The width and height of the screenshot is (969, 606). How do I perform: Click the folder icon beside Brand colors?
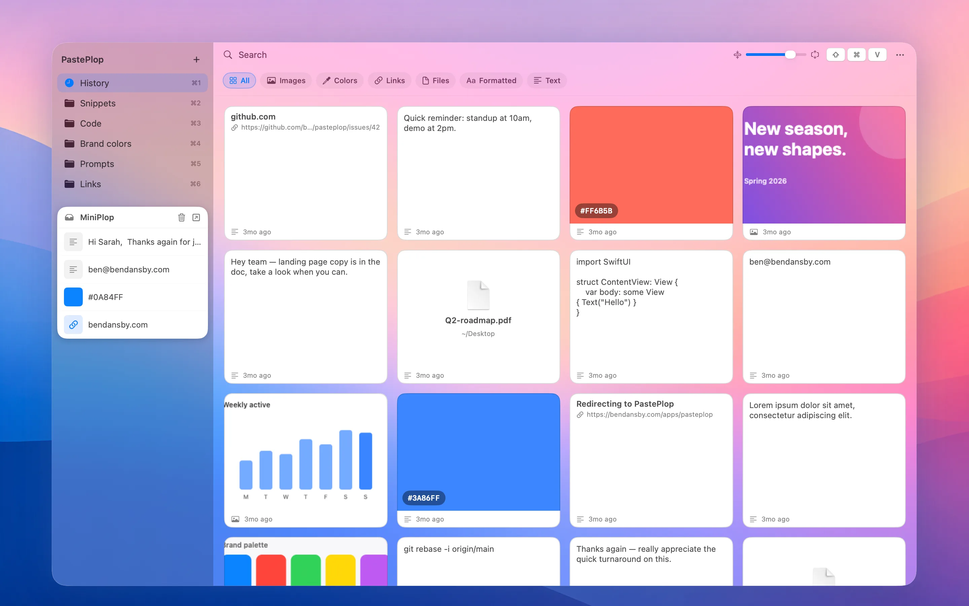click(x=69, y=143)
